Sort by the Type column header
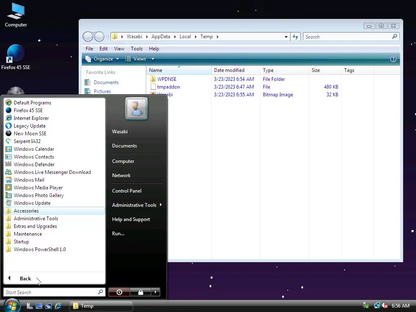Image resolution: width=416 pixels, height=312 pixels. coord(284,70)
